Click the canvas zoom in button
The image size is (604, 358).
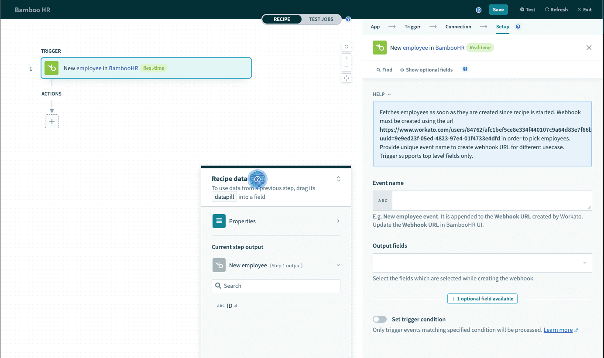(x=347, y=58)
